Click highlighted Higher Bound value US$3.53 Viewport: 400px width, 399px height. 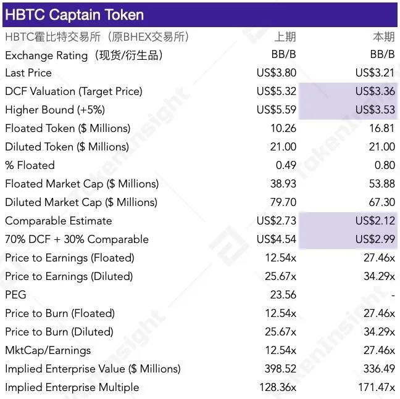click(375, 110)
